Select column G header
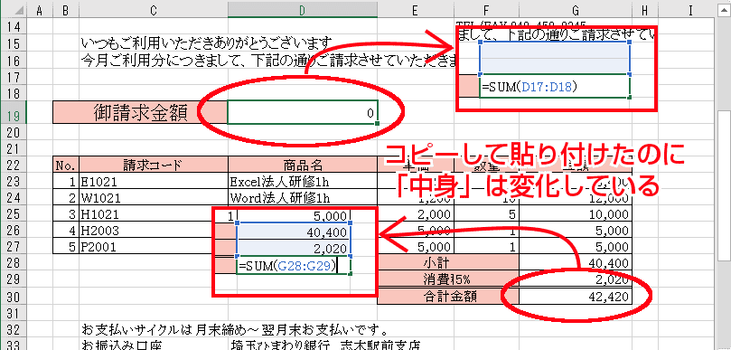Screen dimensions: 731x350 [x=576, y=10]
